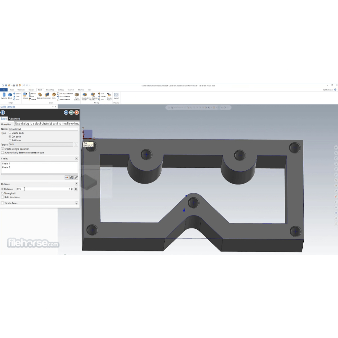This screenshot has height=338, width=338.
Task: Switch to Home ribbon tab
Action: pyautogui.click(x=12, y=90)
